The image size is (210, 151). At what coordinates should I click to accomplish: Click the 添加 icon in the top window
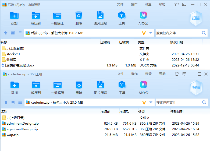[14, 16]
